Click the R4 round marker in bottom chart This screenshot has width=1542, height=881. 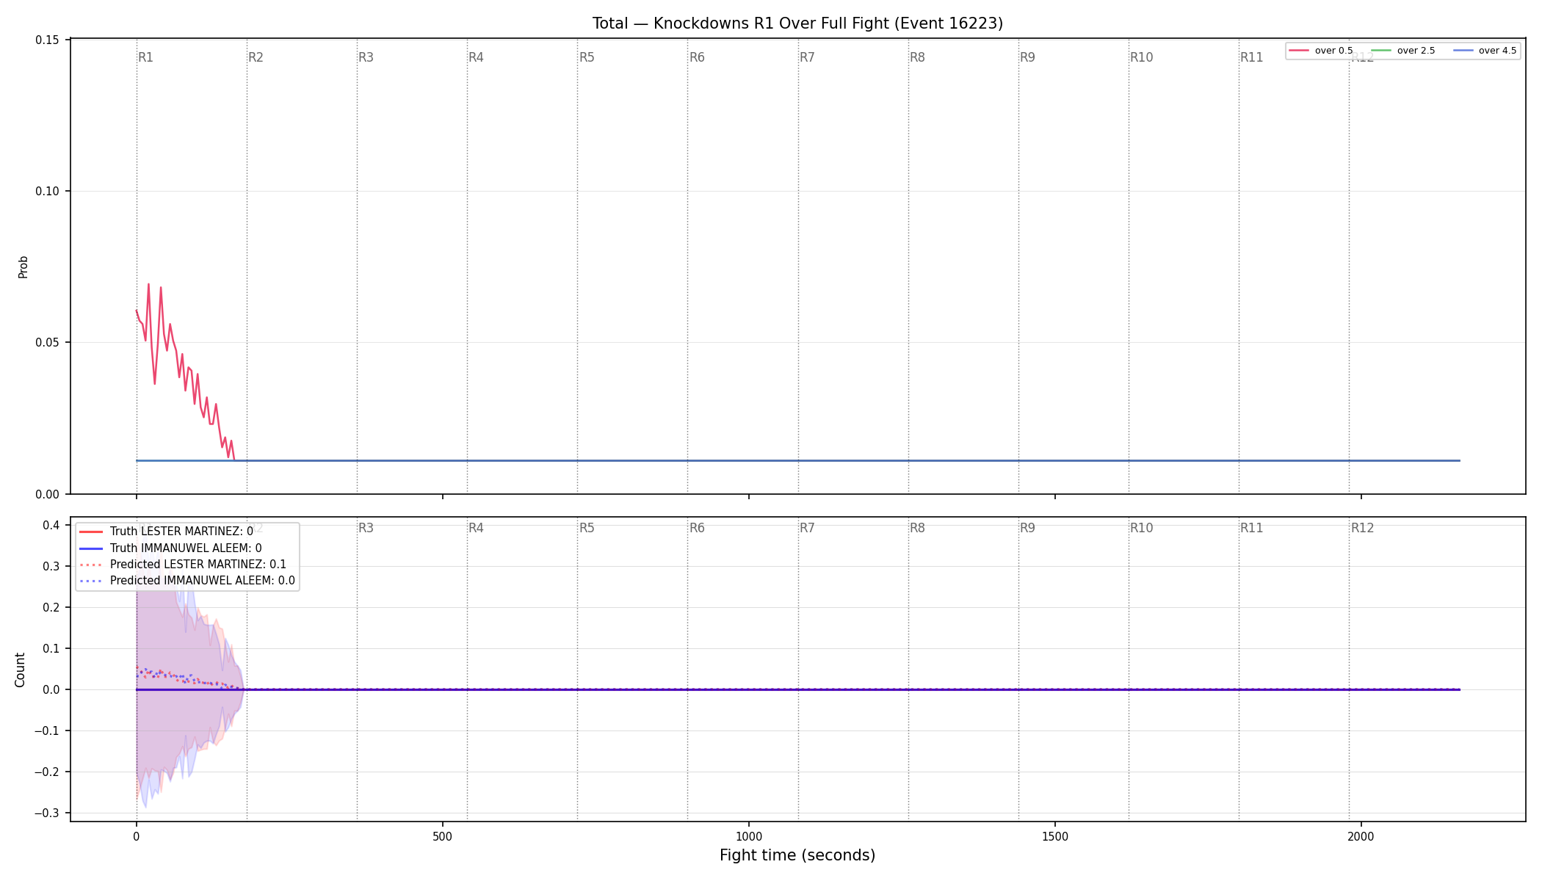click(x=476, y=528)
